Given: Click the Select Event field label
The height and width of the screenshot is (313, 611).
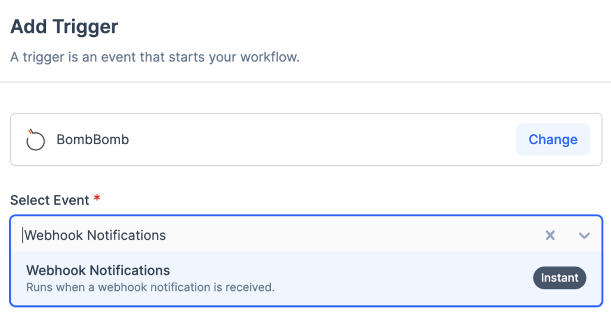Looking at the screenshot, I should click(x=50, y=200).
